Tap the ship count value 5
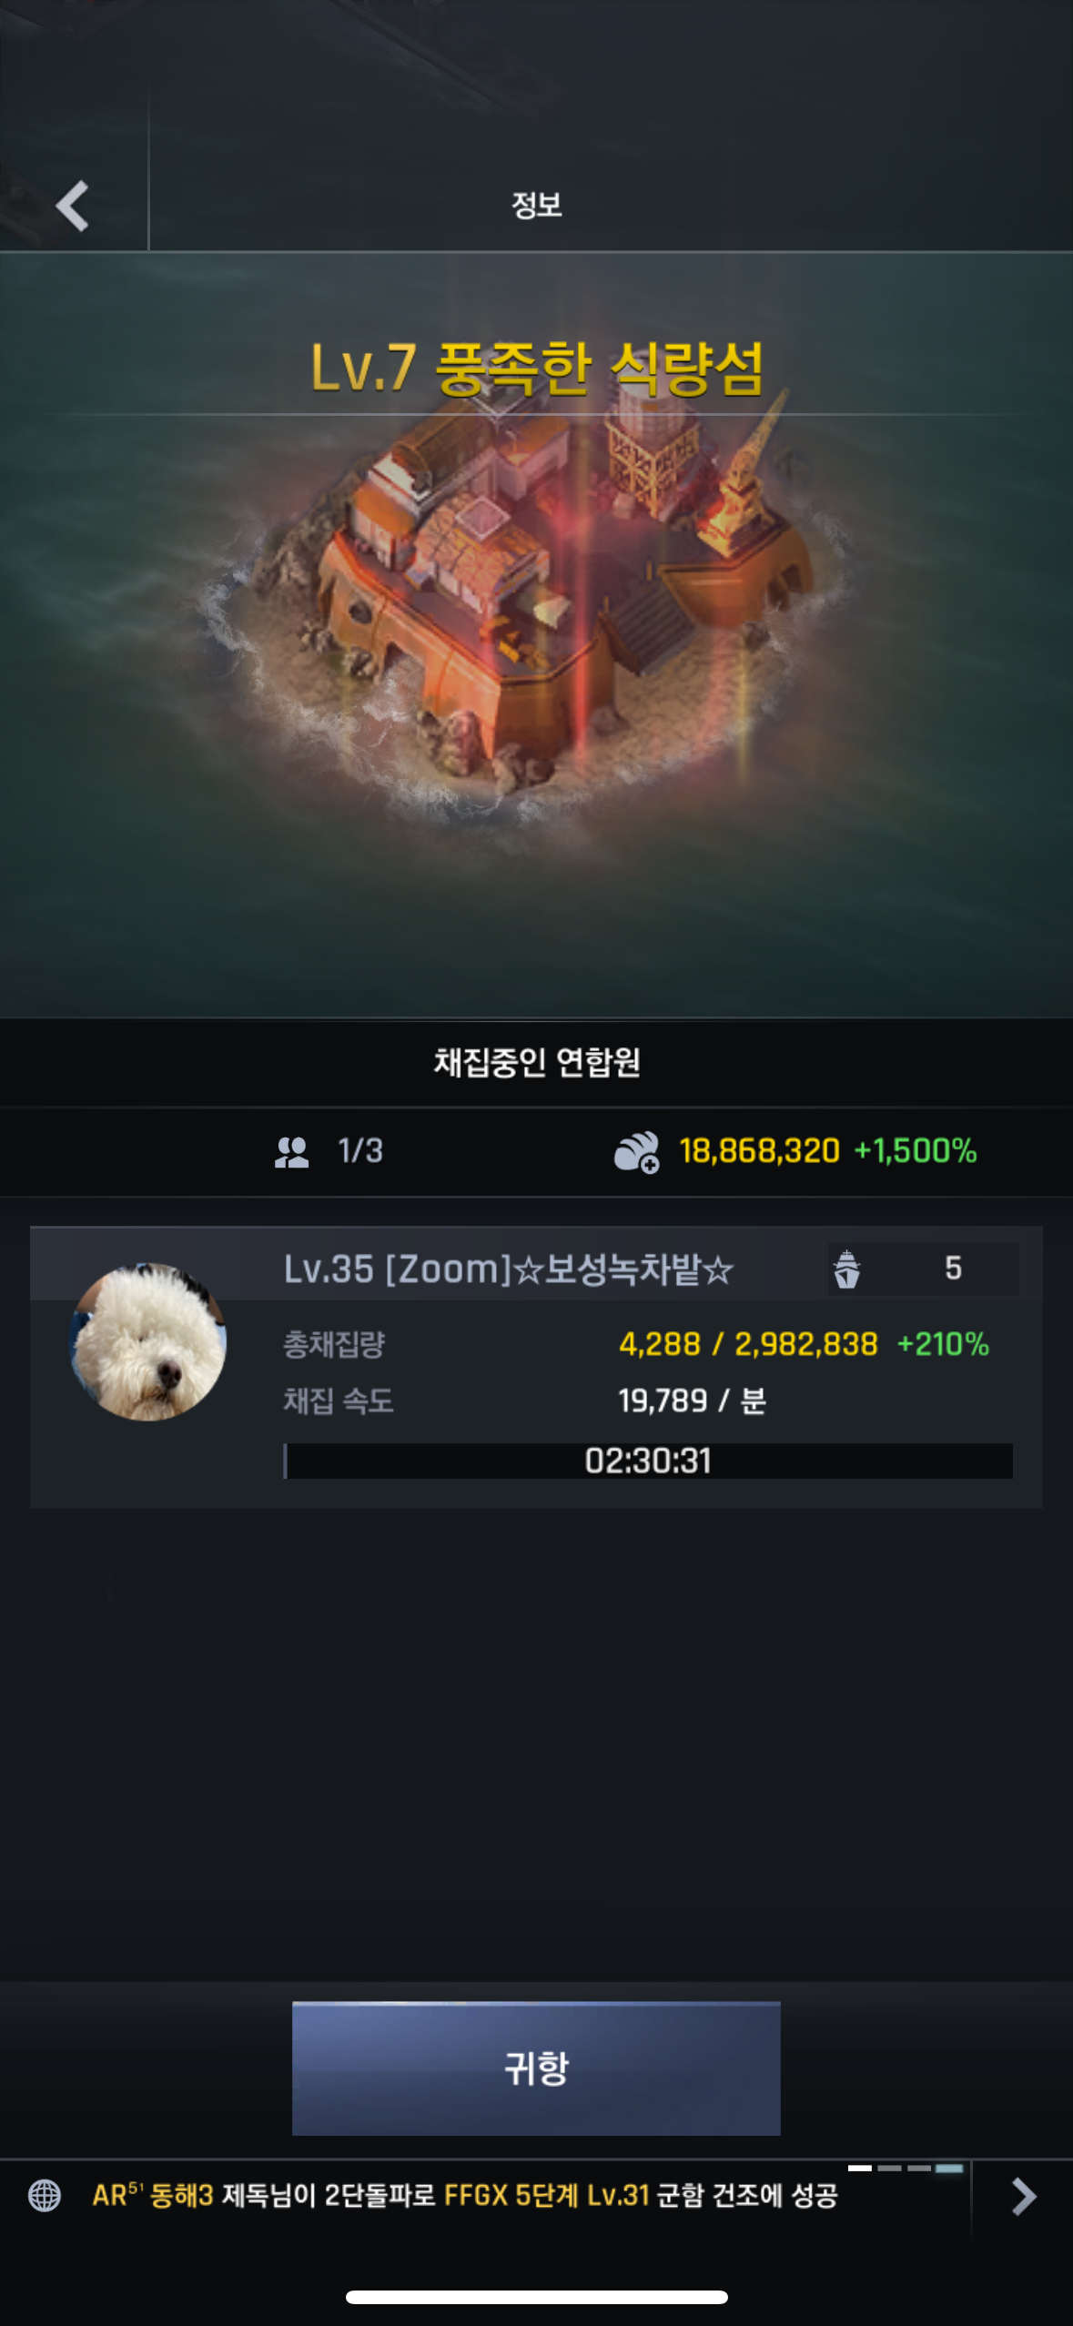1073x2326 pixels. 953,1268
